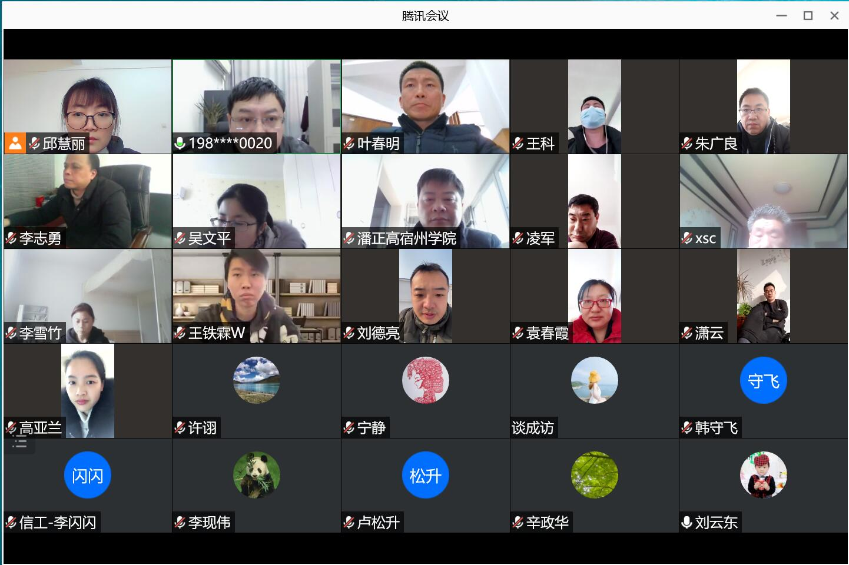The image size is (849, 565).
Task: Click the 谈成访 name label
Action: pyautogui.click(x=533, y=428)
